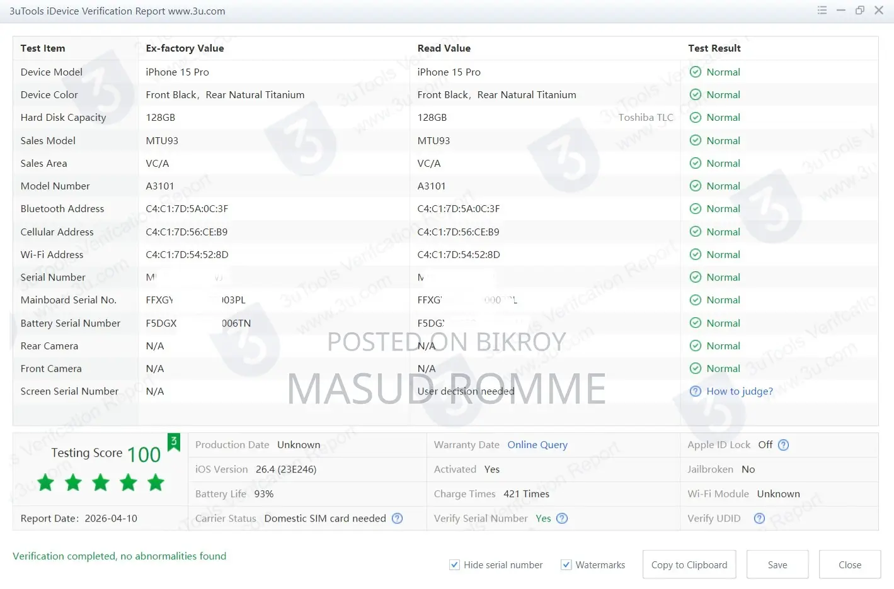Screen dimensions: 894x589
Task: Click the Hard Disk Capacity check icon
Action: 696,118
